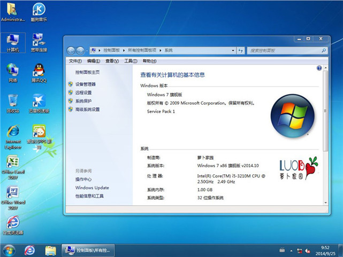Image resolution: width=343 pixels, height=257 pixels.
Task: Click the help question mark icon
Action: point(319,68)
